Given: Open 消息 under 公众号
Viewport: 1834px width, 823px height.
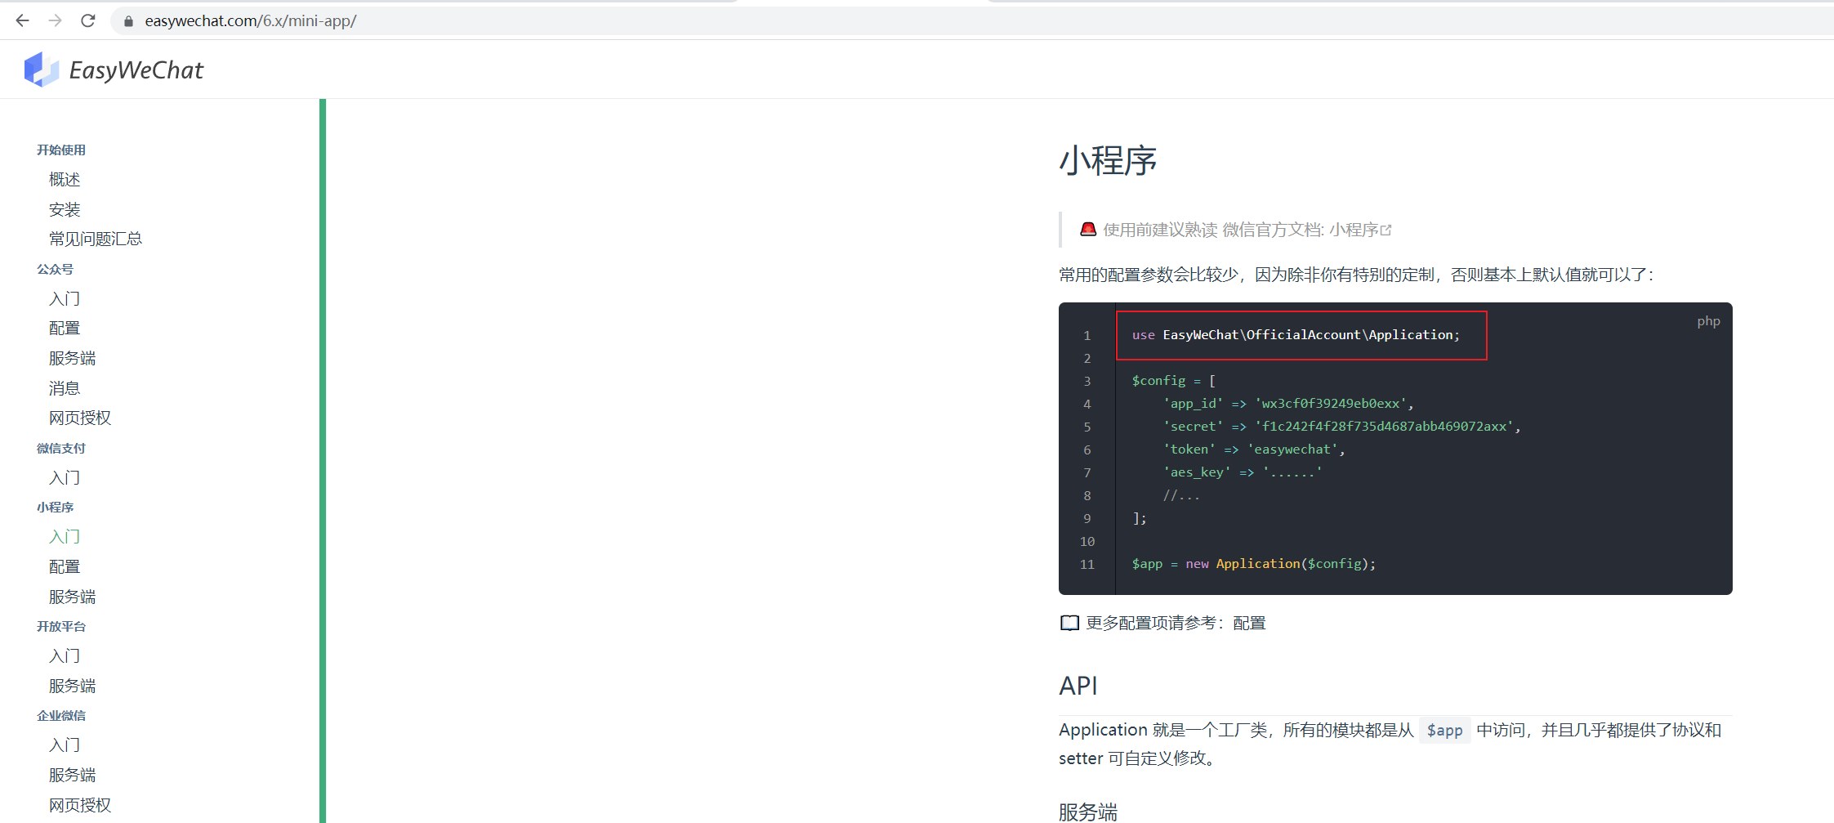Looking at the screenshot, I should pos(65,387).
